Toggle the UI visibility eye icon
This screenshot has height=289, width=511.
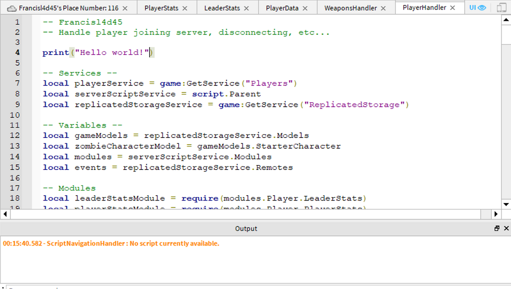point(481,8)
